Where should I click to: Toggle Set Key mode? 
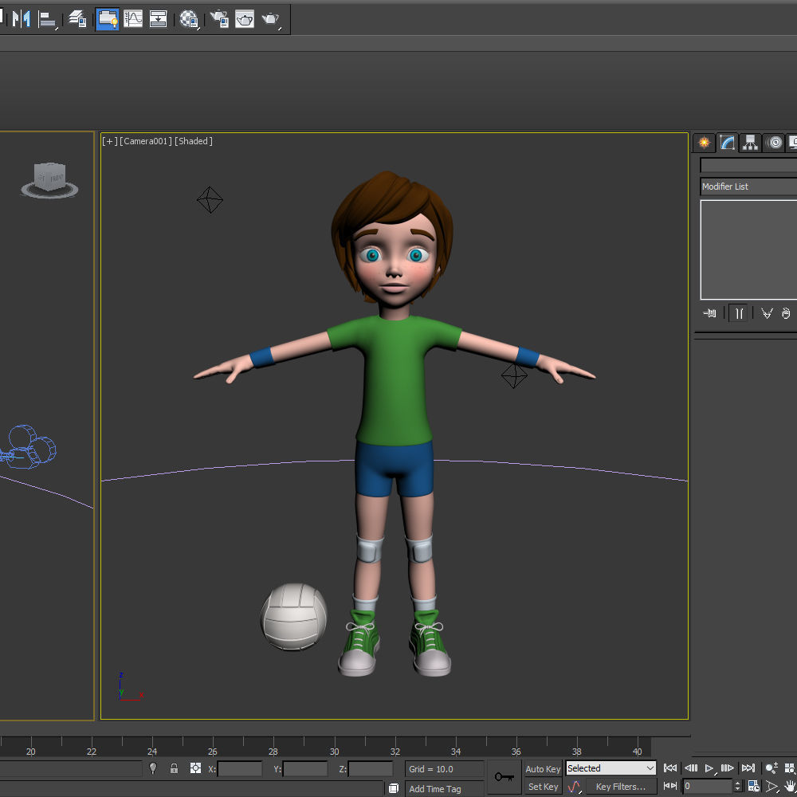click(x=543, y=787)
